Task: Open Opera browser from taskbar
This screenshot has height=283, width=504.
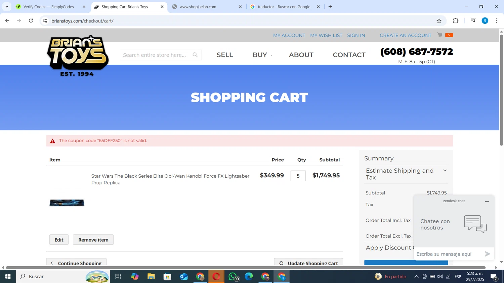Action: coord(216,277)
